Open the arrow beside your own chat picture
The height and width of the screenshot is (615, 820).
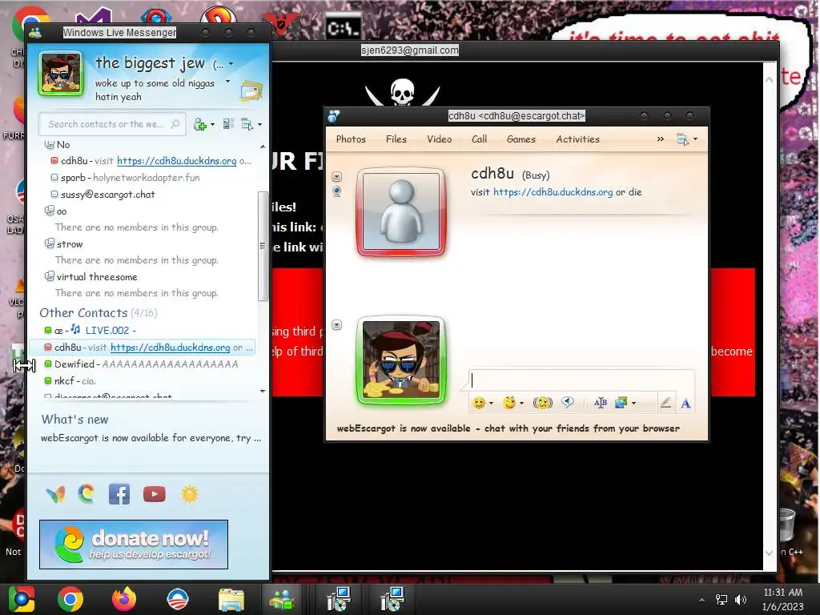coord(337,325)
